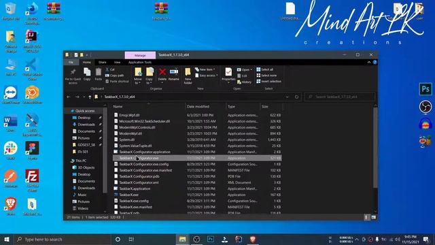The image size is (435, 245).
Task: Open Word desktop shortcut
Action: 11,123
